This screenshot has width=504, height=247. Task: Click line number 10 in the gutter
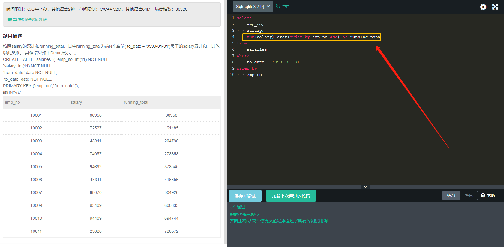point(232,75)
